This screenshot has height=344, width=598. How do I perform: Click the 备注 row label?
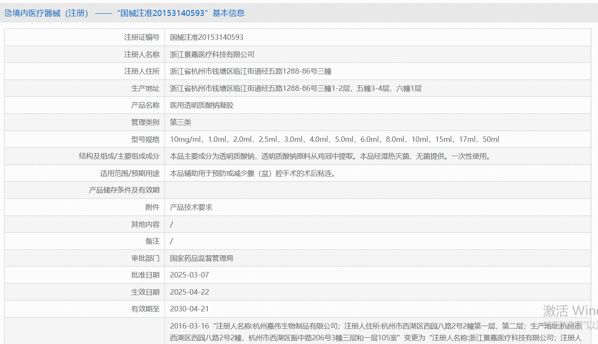(152, 241)
